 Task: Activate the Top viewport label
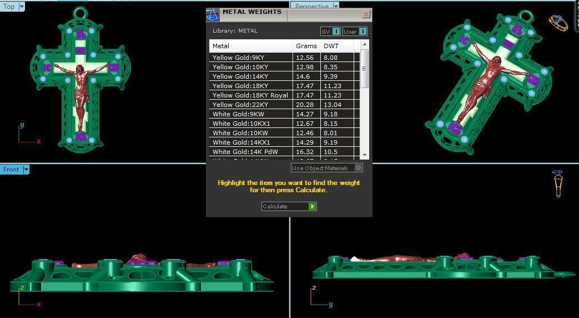pyautogui.click(x=9, y=6)
